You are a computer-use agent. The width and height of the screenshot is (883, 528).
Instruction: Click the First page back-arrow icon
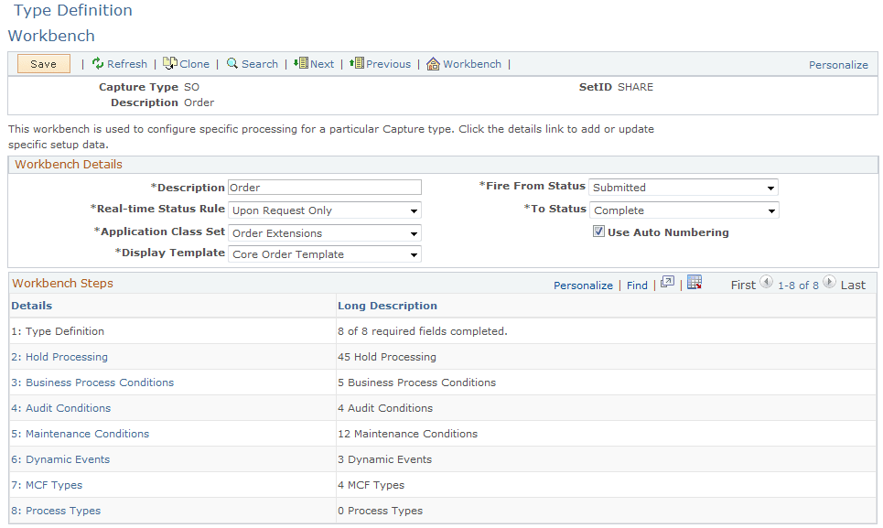pos(767,283)
